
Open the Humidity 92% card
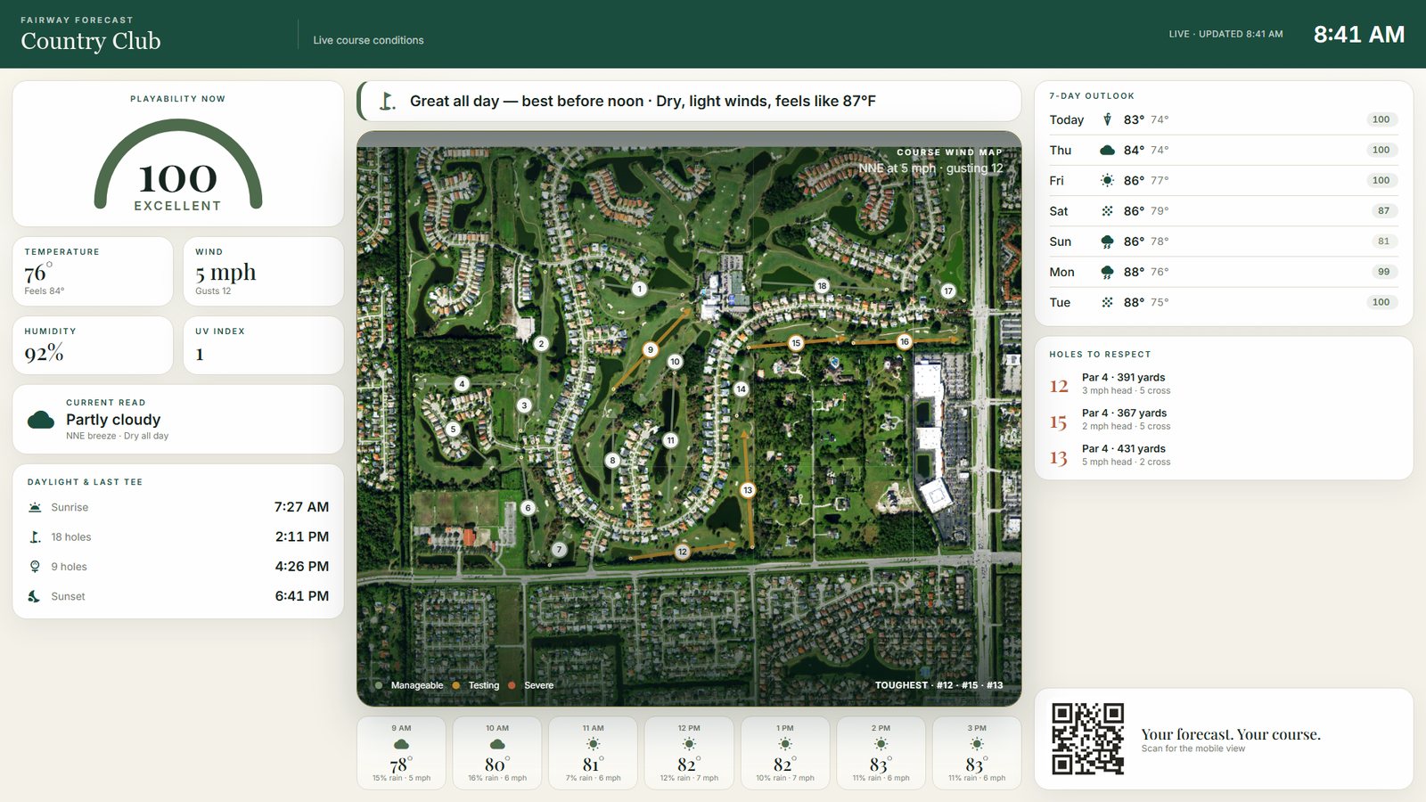coord(93,346)
